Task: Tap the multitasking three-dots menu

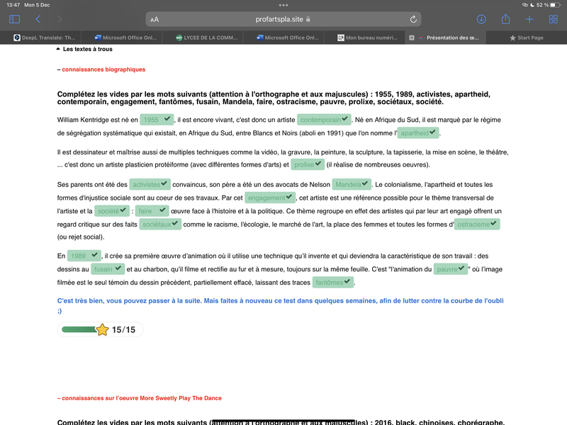Action: [x=283, y=5]
